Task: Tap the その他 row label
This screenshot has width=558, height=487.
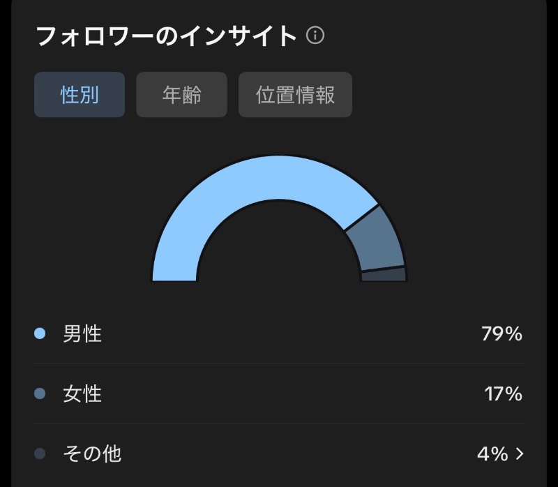Action: (x=92, y=454)
